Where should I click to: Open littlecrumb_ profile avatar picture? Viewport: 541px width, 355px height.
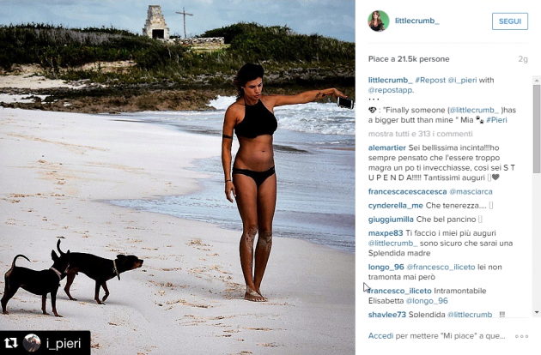click(x=379, y=21)
